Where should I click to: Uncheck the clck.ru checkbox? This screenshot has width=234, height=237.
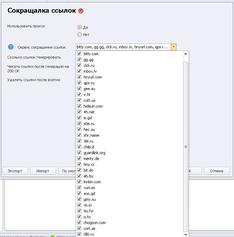point(79,65)
